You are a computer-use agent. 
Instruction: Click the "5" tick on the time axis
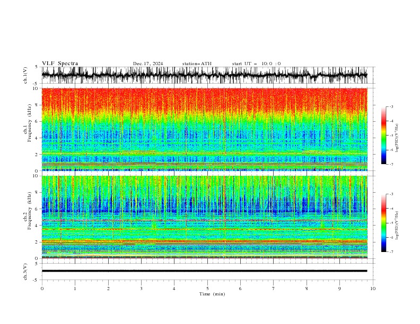pyautogui.click(x=207, y=289)
